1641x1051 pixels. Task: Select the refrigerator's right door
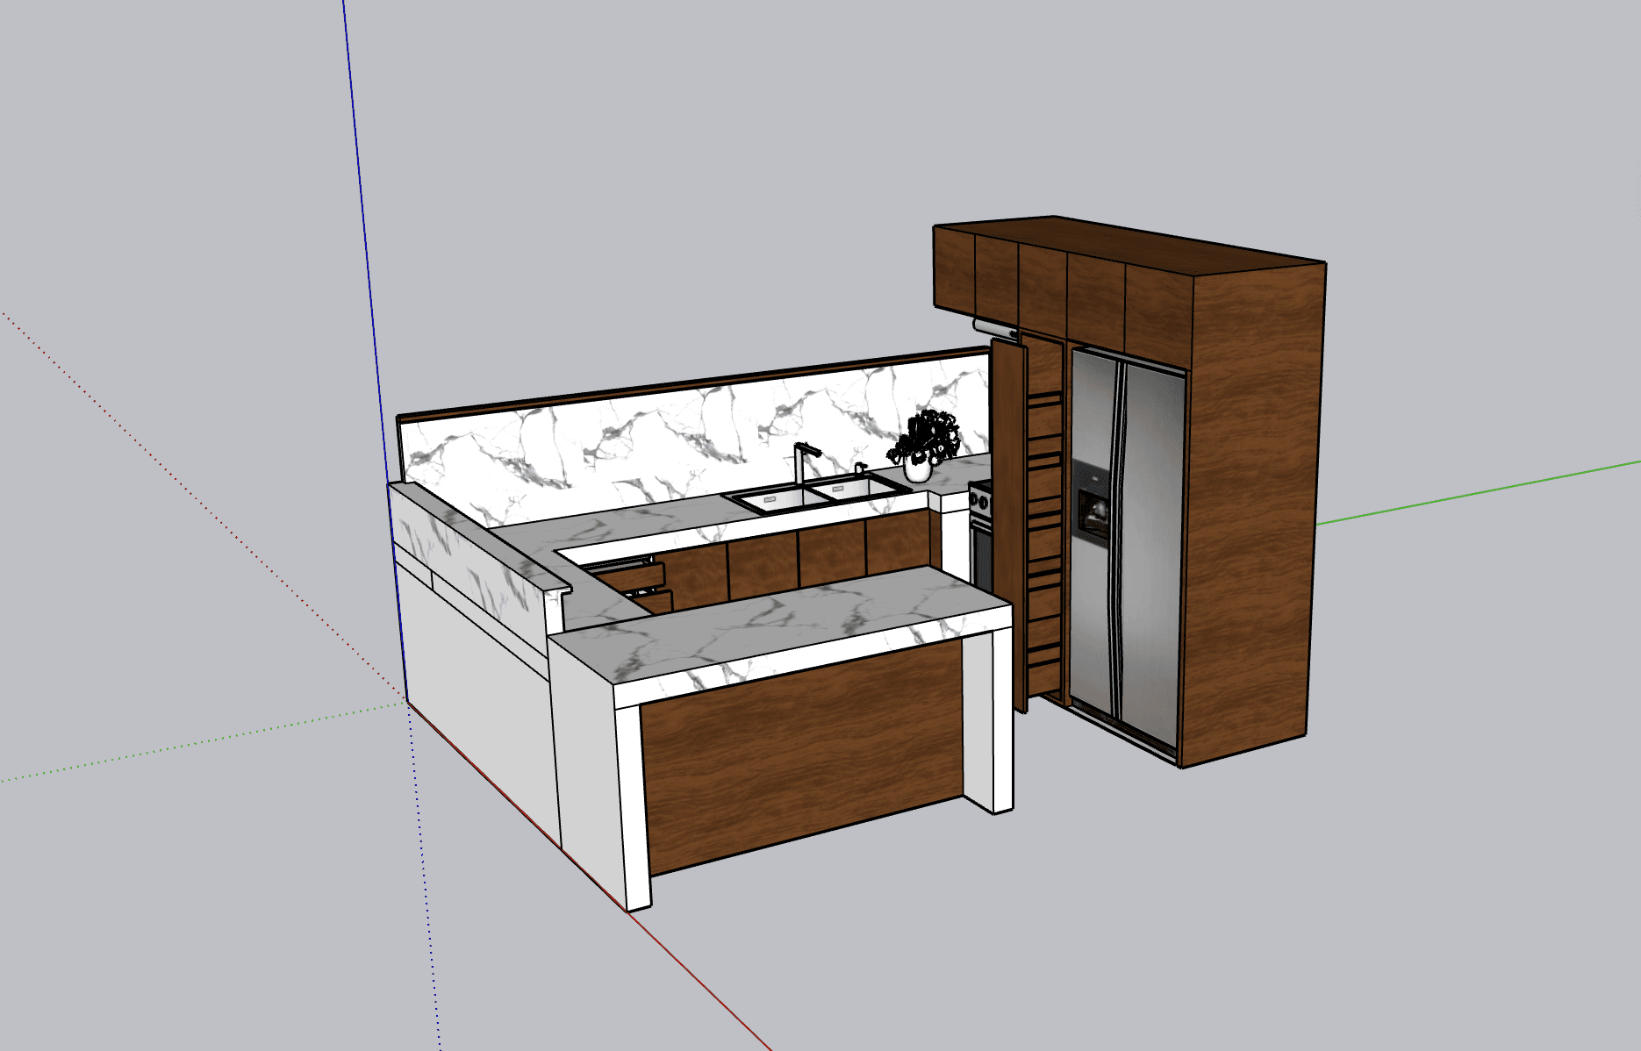[1150, 553]
